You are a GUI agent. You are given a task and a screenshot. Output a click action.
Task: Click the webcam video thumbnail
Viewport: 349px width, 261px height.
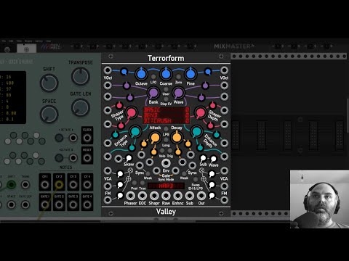click(x=319, y=199)
